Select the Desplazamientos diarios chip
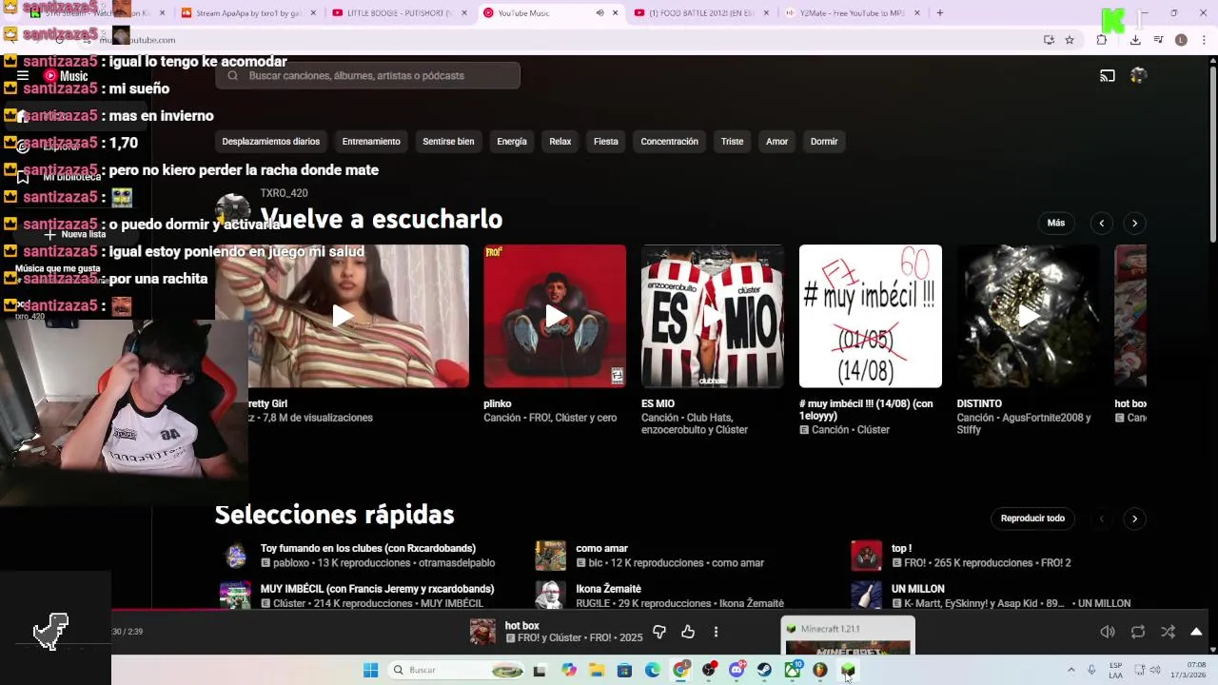This screenshot has height=685, width=1218. click(271, 142)
